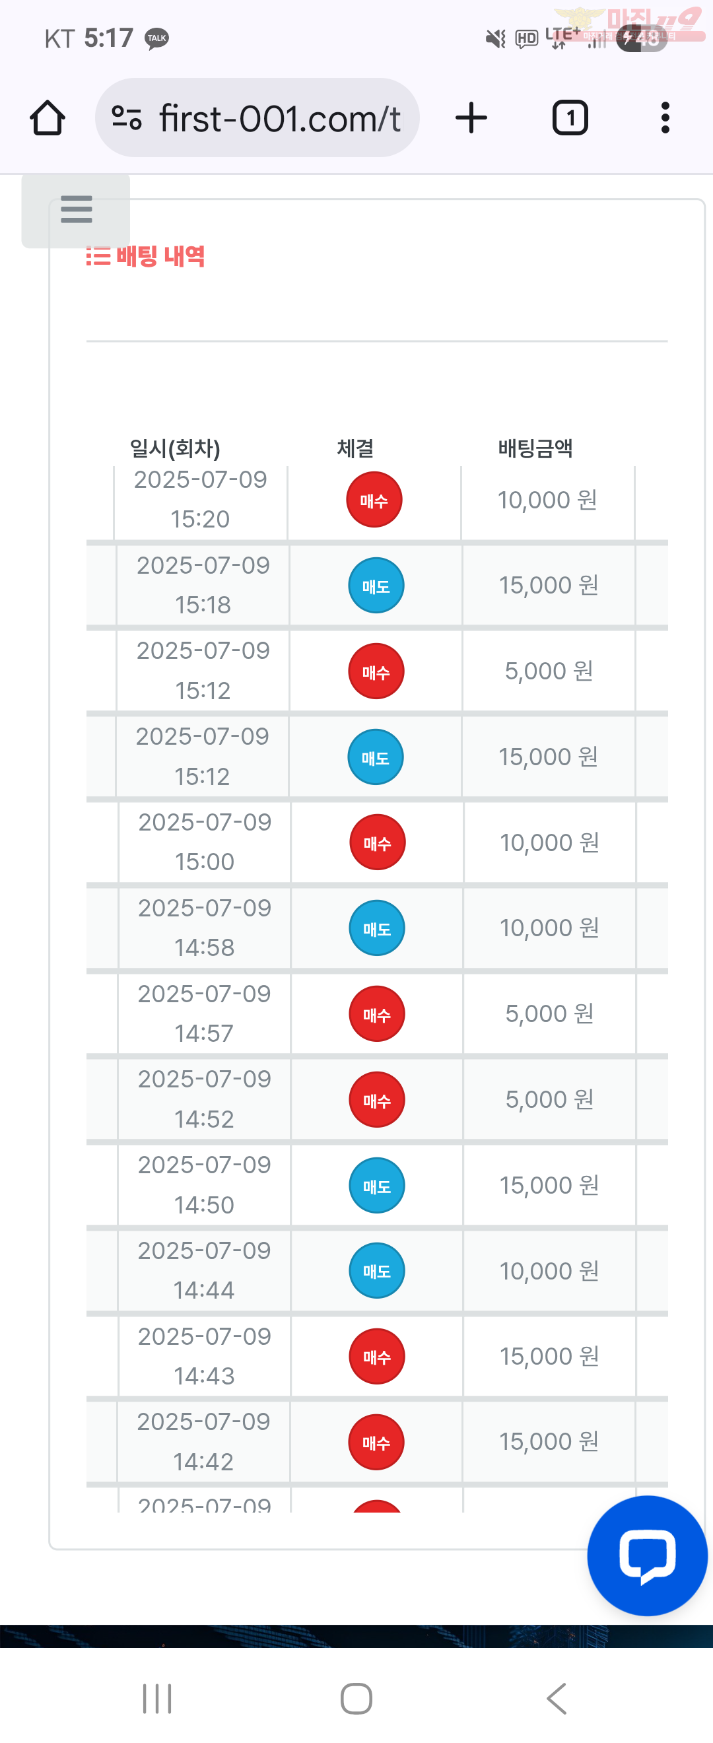Tap the blue 매도 badge at 14:58

[377, 928]
